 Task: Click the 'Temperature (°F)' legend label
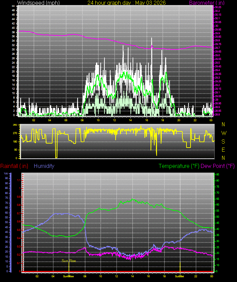tap(179, 166)
